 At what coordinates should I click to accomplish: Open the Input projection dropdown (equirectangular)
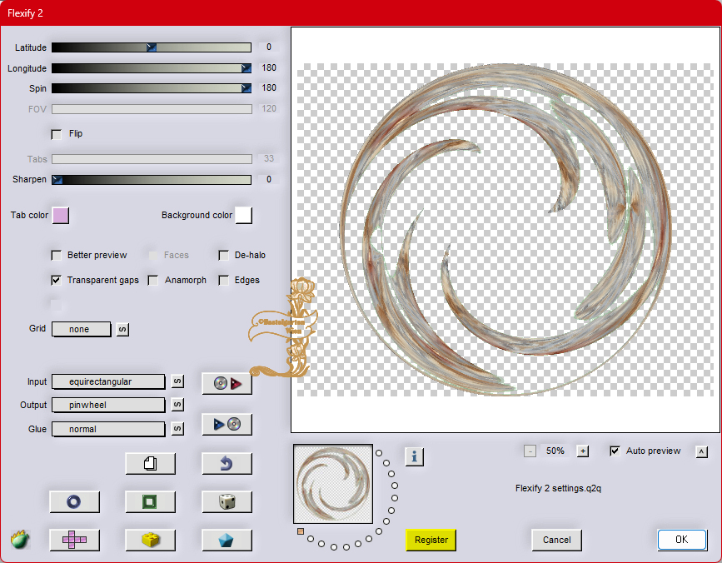[108, 381]
